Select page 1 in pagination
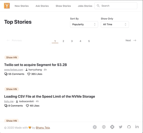This screenshot has width=143, height=133. point(55,41)
